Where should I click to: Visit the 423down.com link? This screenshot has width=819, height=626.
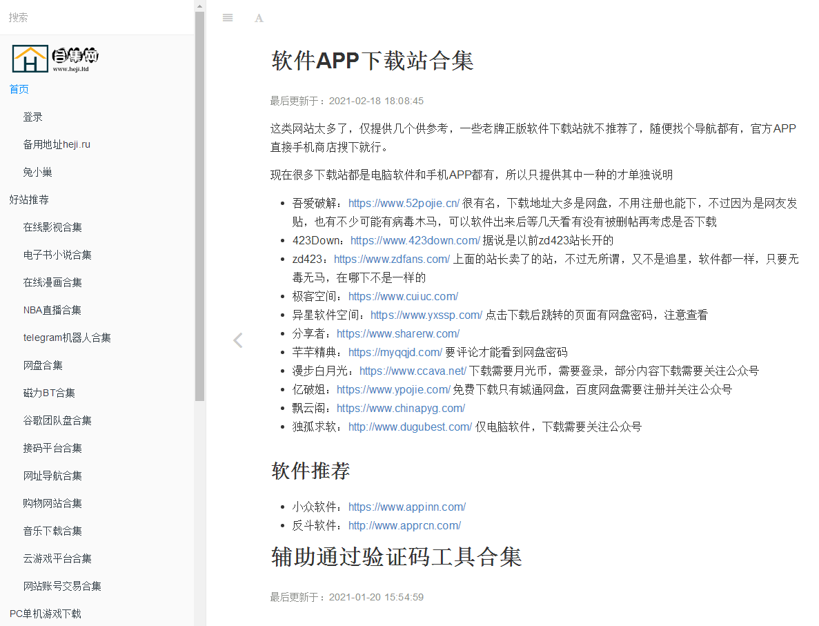[x=415, y=240]
